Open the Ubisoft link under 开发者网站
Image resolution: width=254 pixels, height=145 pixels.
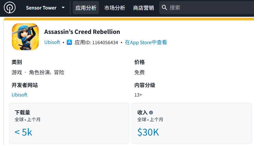(19, 95)
